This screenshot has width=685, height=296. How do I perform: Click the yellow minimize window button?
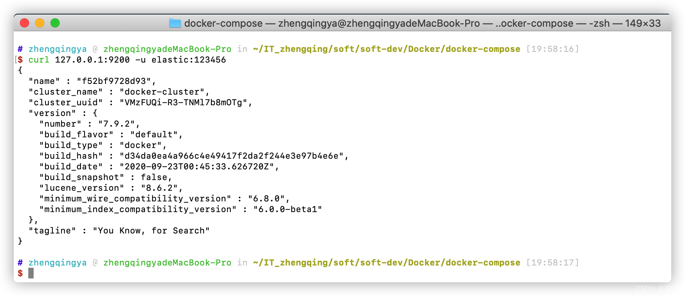coord(40,23)
